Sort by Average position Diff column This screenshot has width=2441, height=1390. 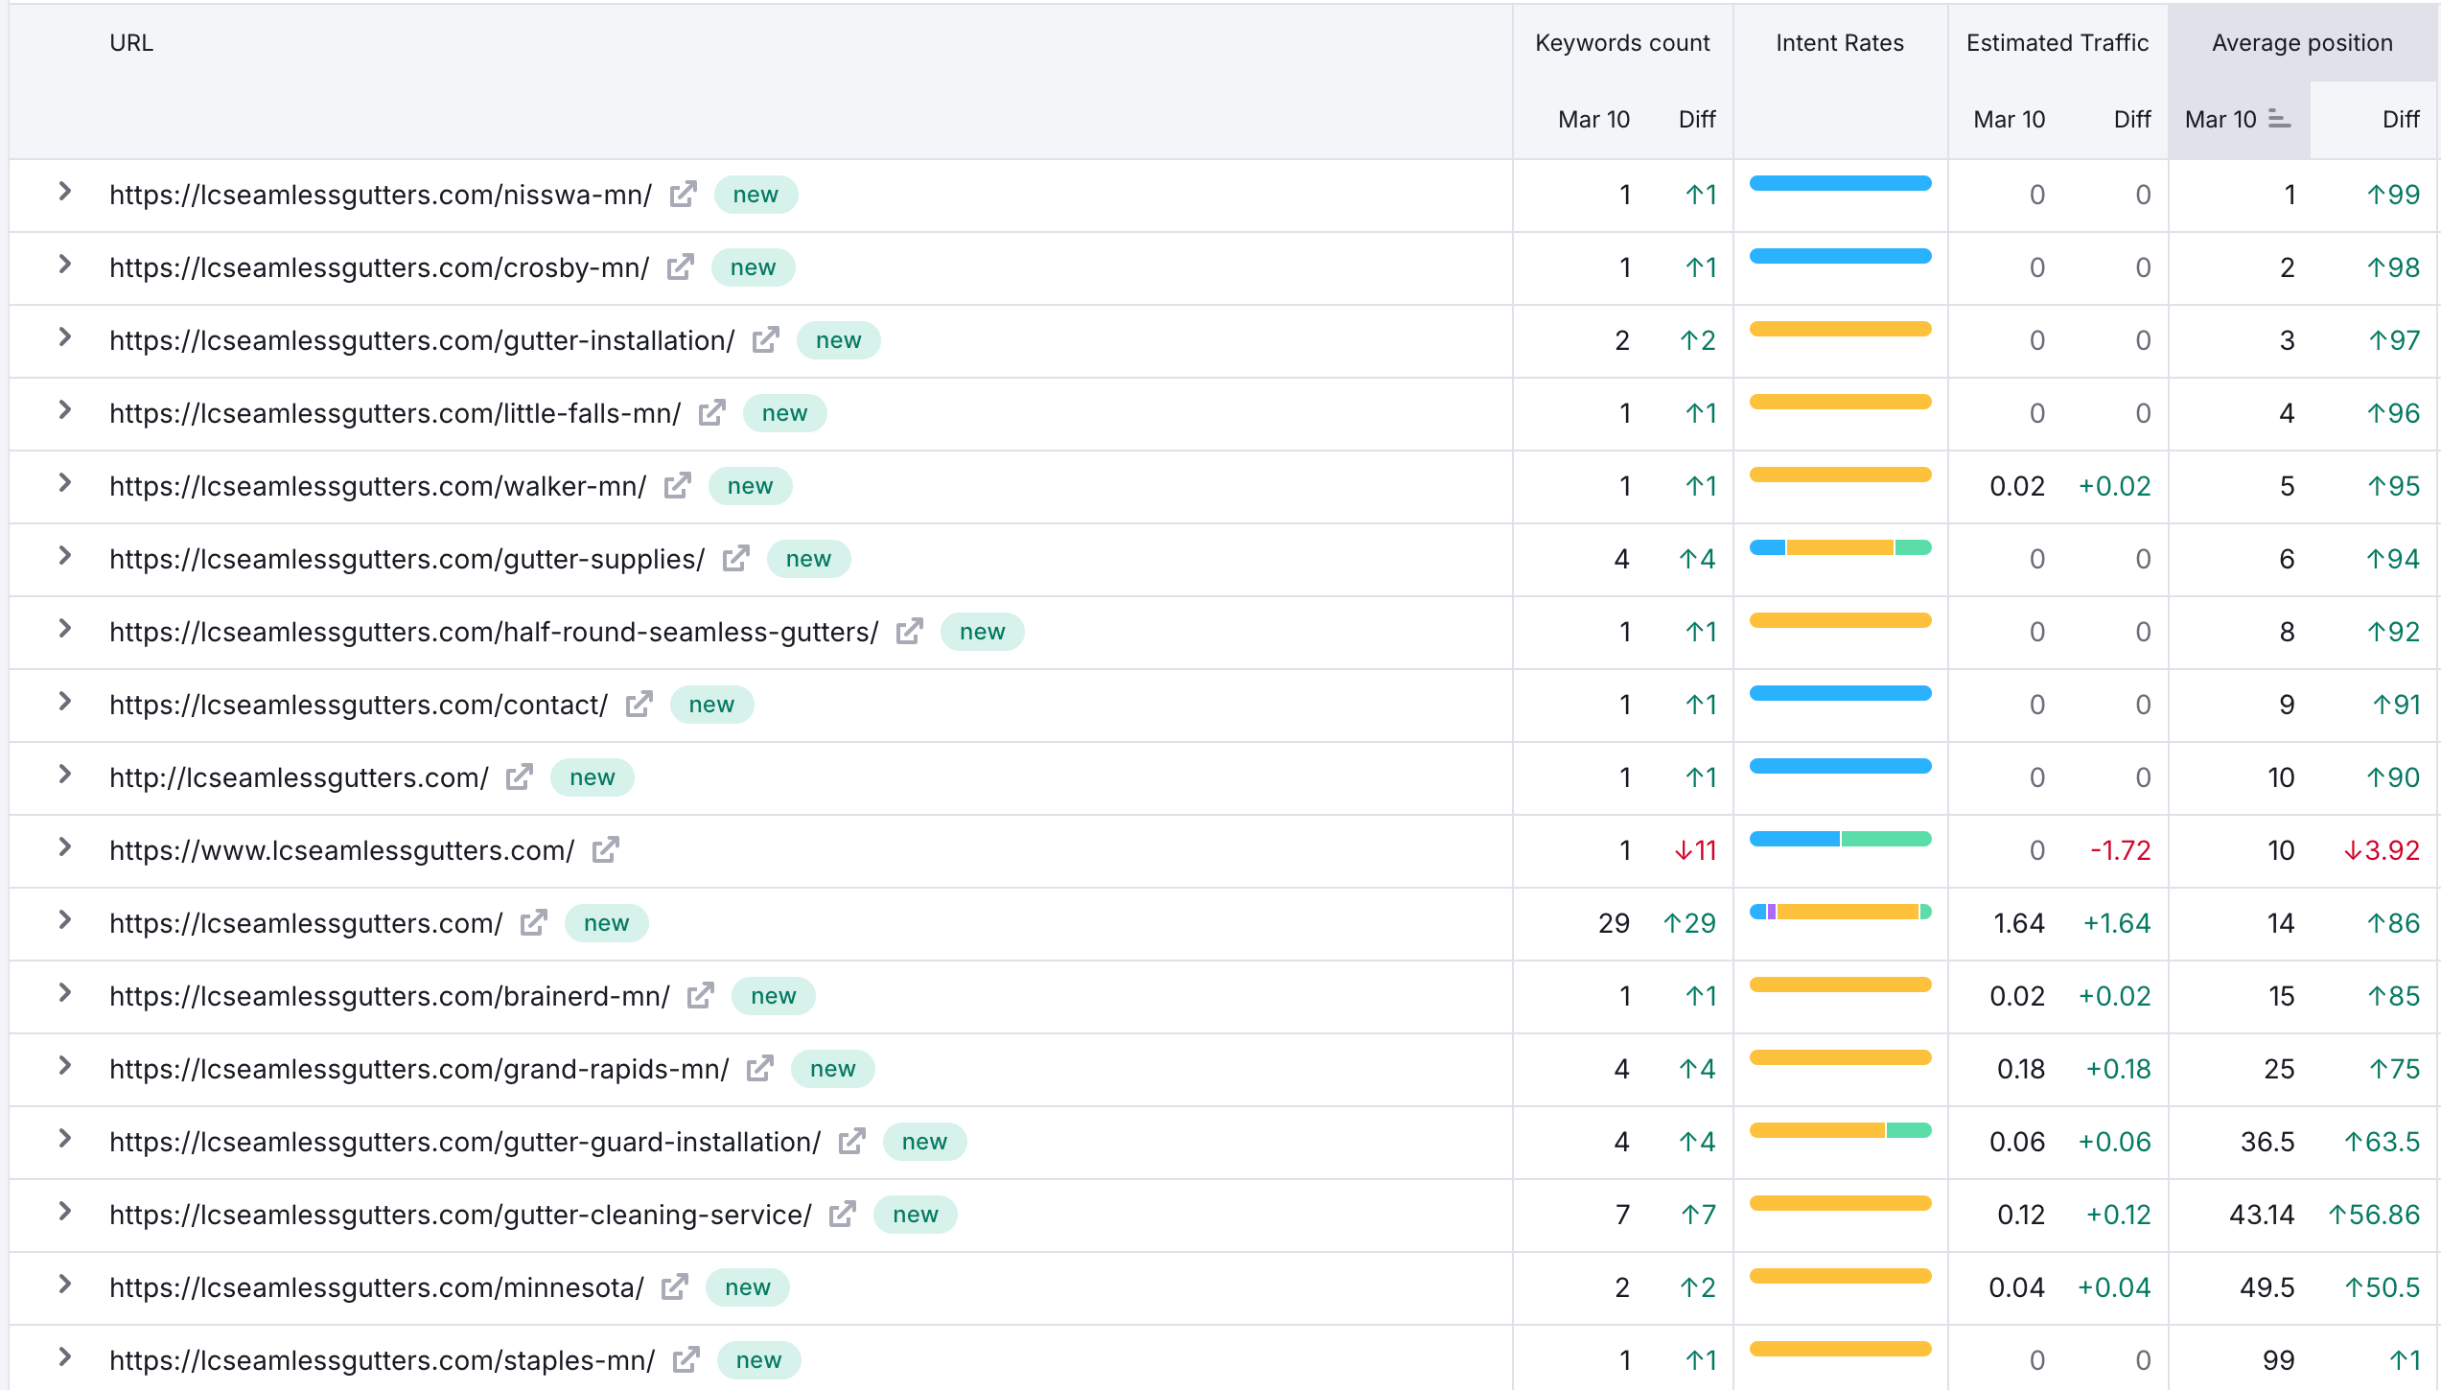pyautogui.click(x=2400, y=120)
